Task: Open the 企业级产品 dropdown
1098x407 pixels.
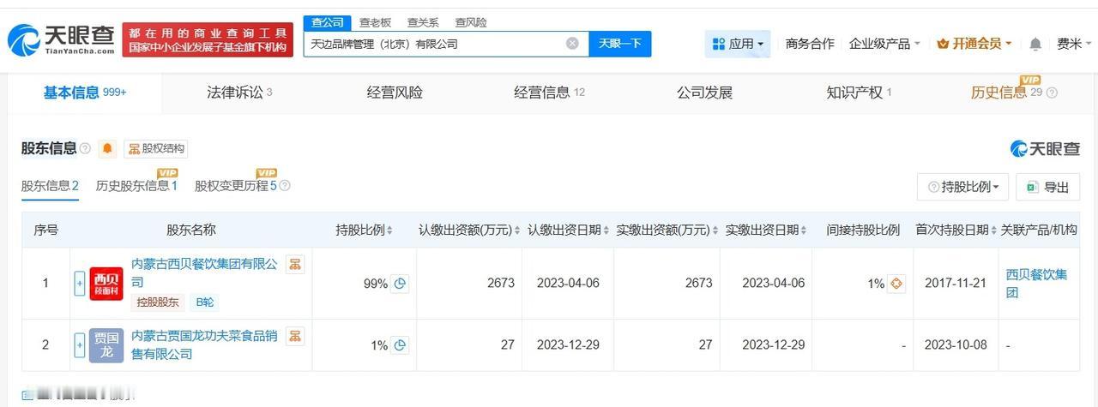Action: pos(884,44)
